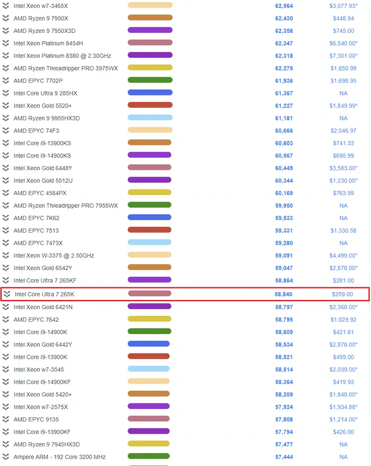Image resolution: width=371 pixels, height=466 pixels.
Task: Expand the AMD Ryzen 9 7950X row chevron
Action: 6,18
